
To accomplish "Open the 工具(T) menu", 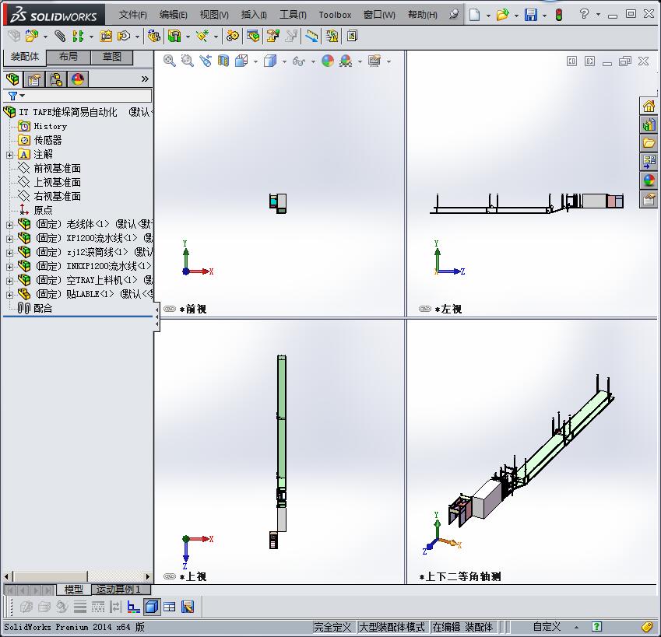I will pyautogui.click(x=293, y=15).
